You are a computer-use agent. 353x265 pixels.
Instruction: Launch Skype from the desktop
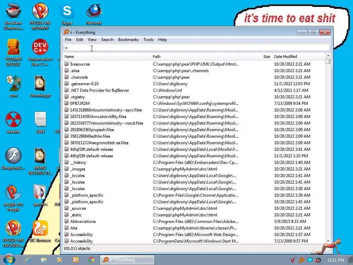pos(67,14)
